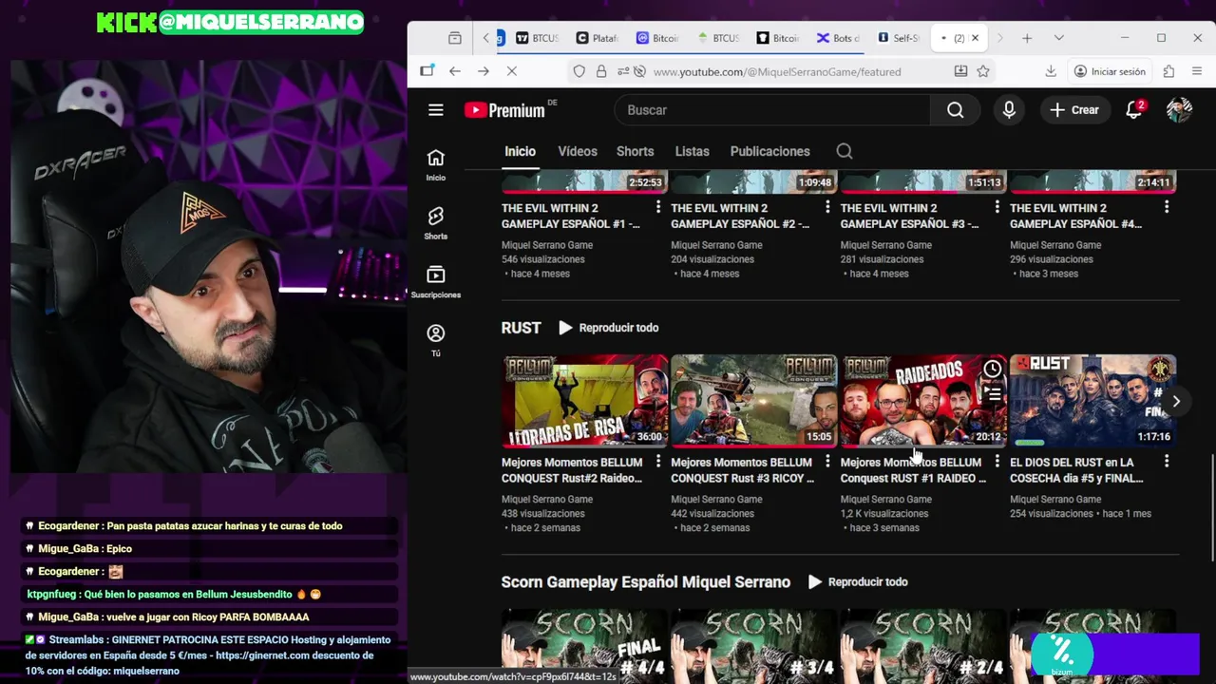The width and height of the screenshot is (1216, 684).
Task: Open options for Evil Within 2 #1 video
Action: pos(658,208)
